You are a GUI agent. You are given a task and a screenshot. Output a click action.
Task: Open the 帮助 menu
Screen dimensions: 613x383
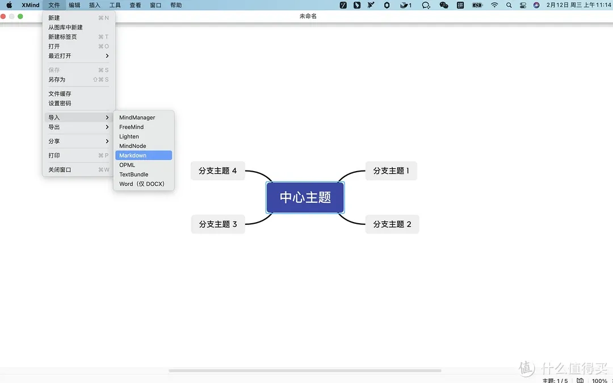176,5
